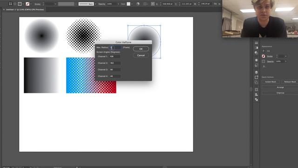Open the fill swatch dropdown arrow
The image size is (298, 168).
tap(23, 4)
